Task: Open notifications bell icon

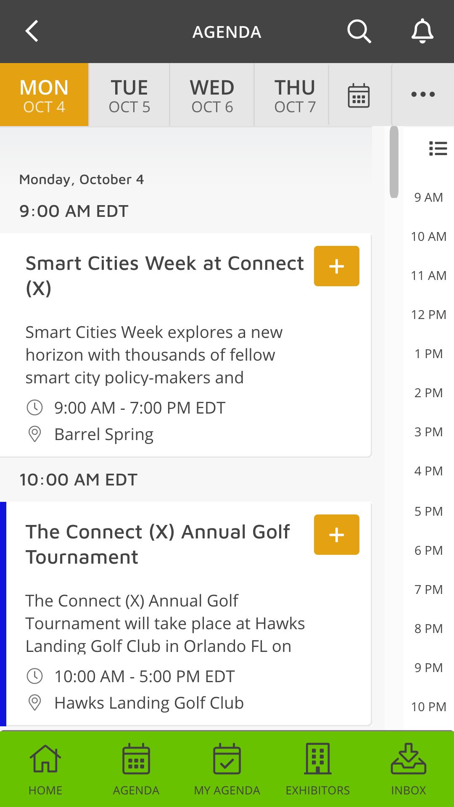Action: pos(422,32)
